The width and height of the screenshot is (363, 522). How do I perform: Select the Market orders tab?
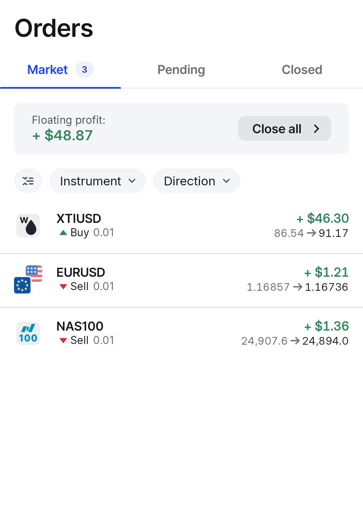48,70
